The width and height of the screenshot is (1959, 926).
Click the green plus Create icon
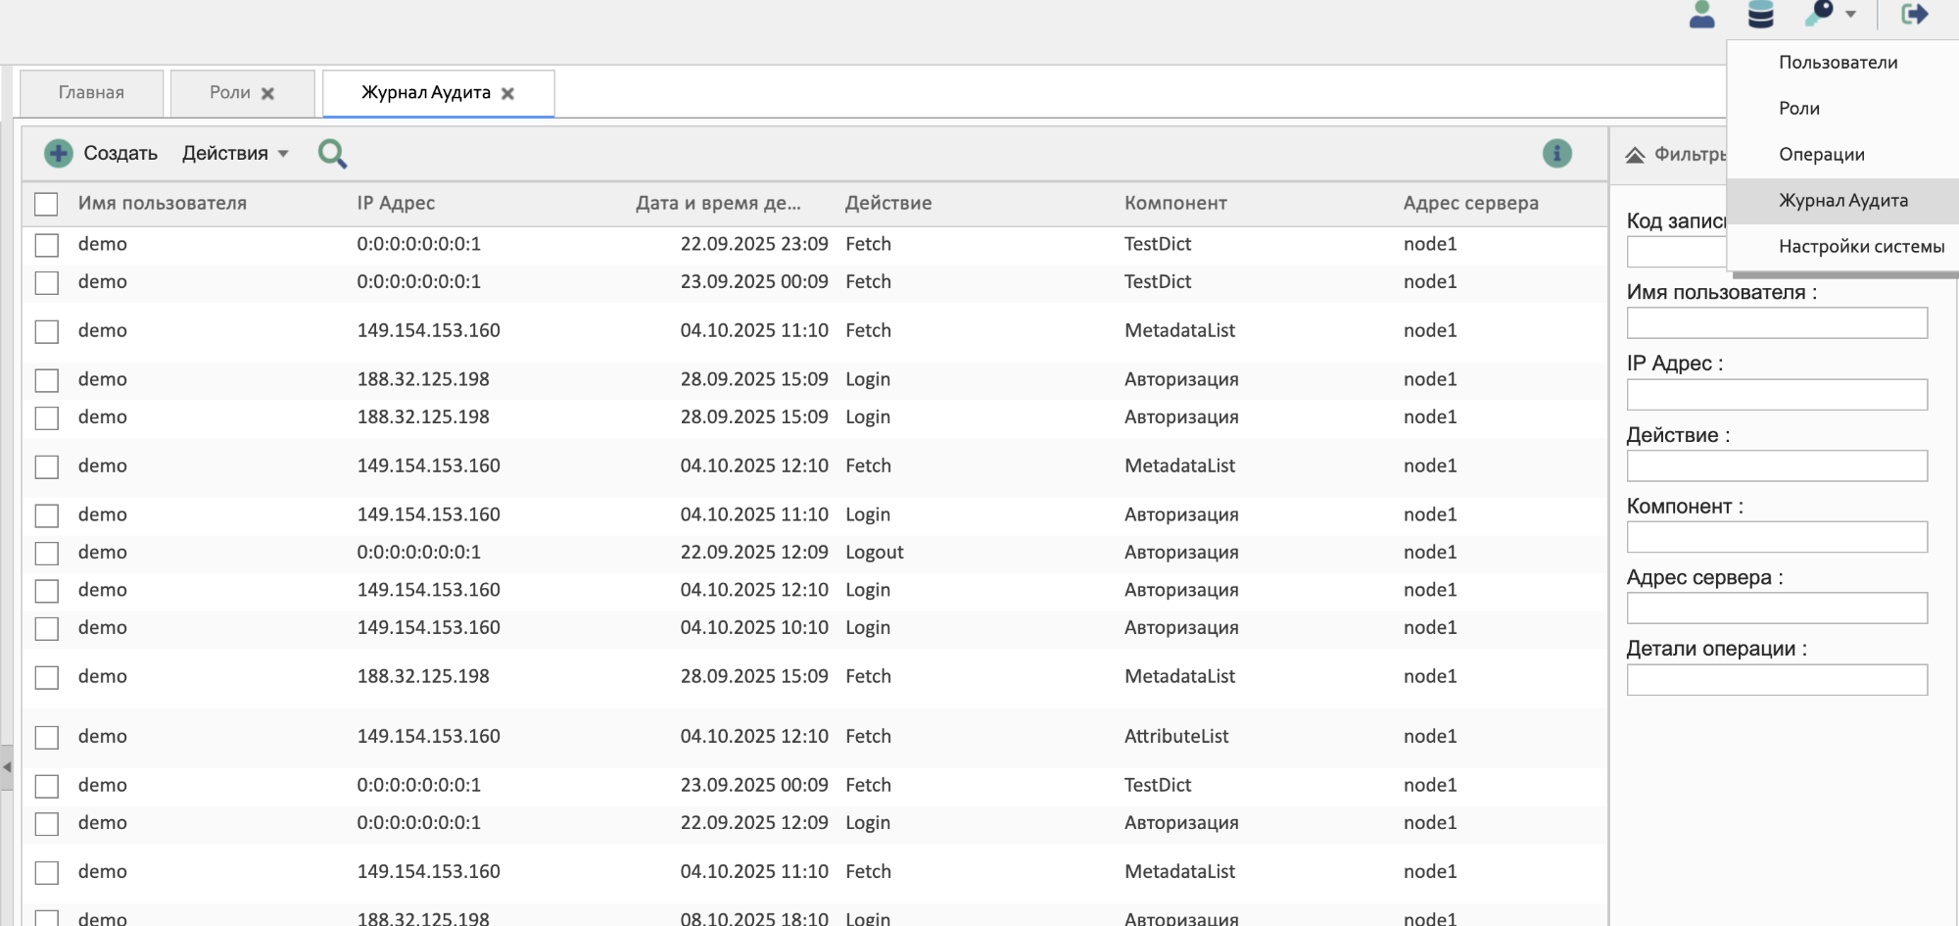coord(59,153)
